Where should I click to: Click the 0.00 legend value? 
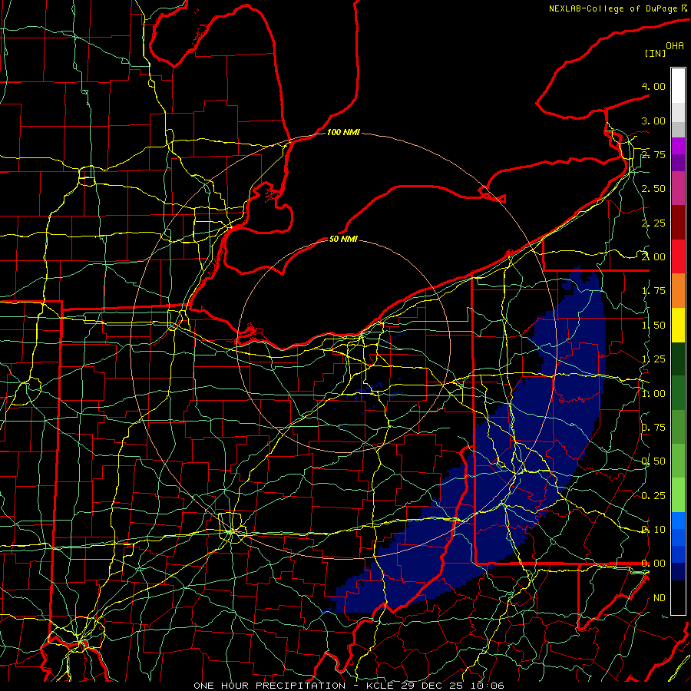653,564
